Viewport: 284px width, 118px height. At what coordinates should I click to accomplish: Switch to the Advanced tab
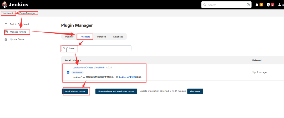pyautogui.click(x=118, y=37)
